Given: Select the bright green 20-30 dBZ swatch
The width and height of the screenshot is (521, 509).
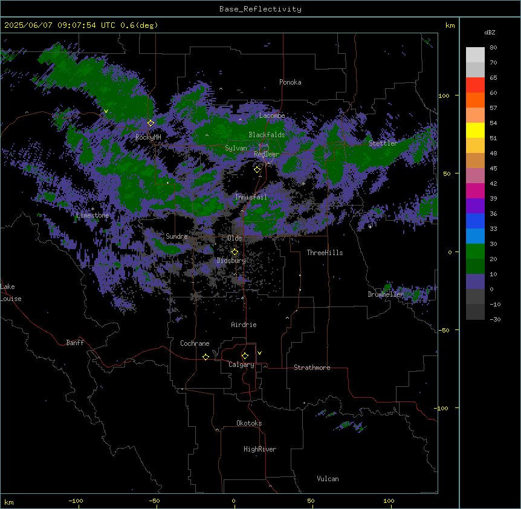Looking at the screenshot, I should [x=475, y=251].
